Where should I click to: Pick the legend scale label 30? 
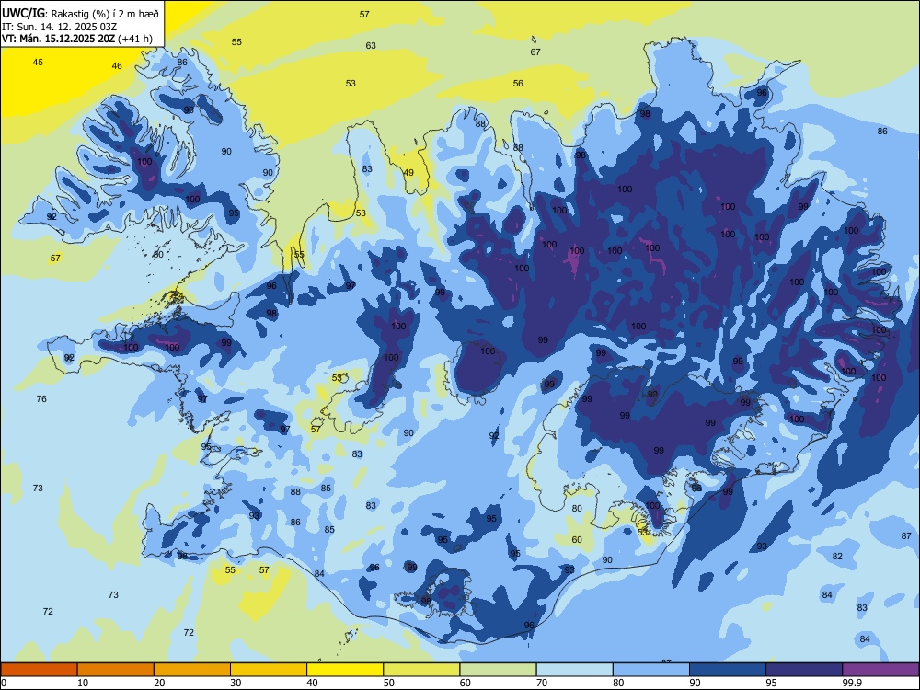(236, 683)
